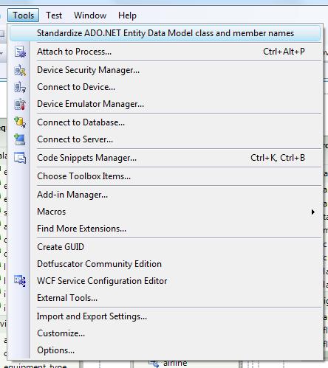The width and height of the screenshot is (328, 368).
Task: Select Connect to Server…
Action: [165, 139]
